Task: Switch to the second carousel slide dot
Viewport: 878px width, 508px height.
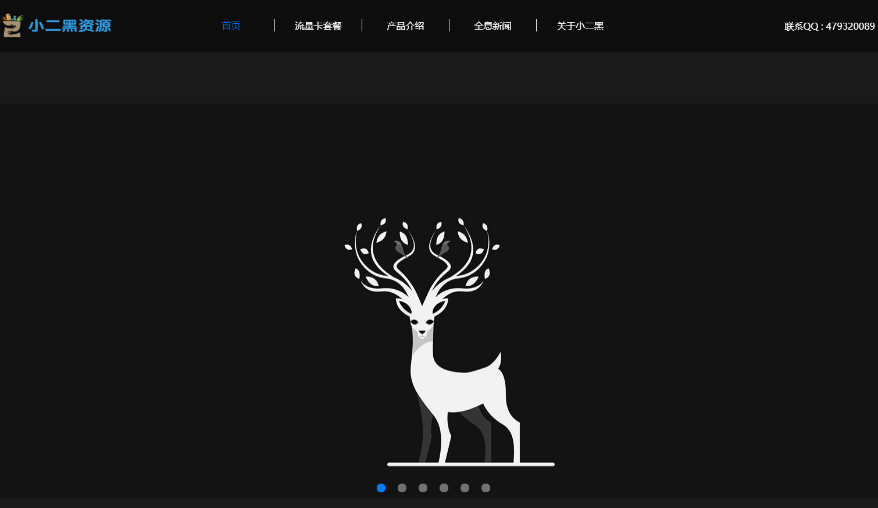Action: [402, 488]
